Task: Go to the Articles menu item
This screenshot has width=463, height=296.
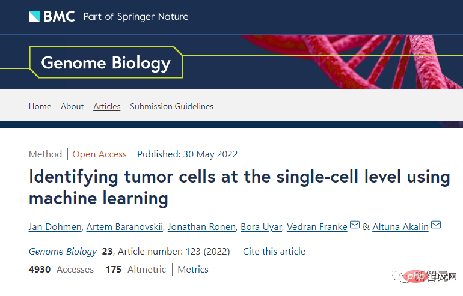Action: pyautogui.click(x=107, y=106)
